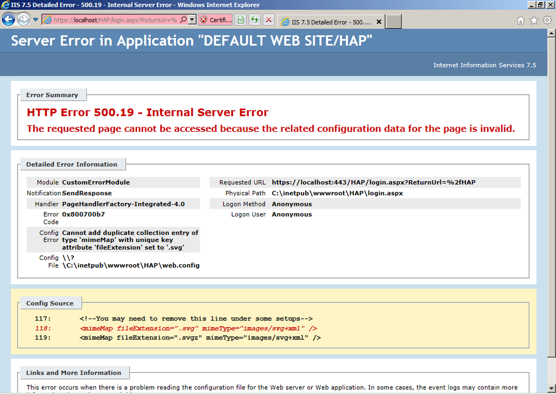This screenshot has width=556, height=395.
Task: Click the search magnifier in address bar
Action: click(183, 20)
